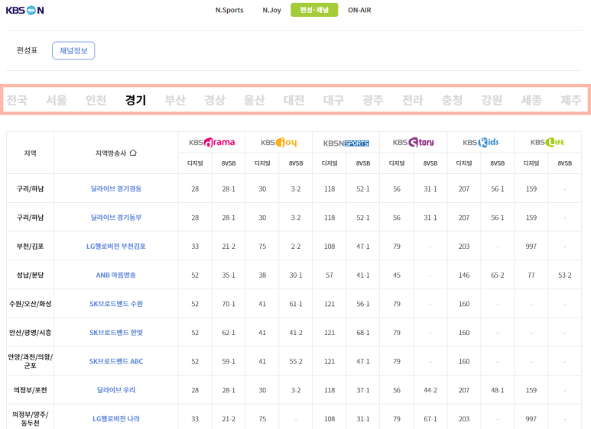The image size is (591, 429).
Task: Click the KBS Kids channel logo
Action: (x=481, y=142)
